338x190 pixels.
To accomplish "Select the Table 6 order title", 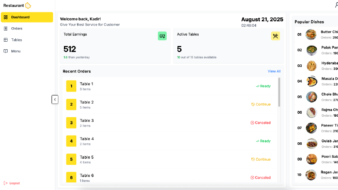I will pyautogui.click(x=87, y=176).
